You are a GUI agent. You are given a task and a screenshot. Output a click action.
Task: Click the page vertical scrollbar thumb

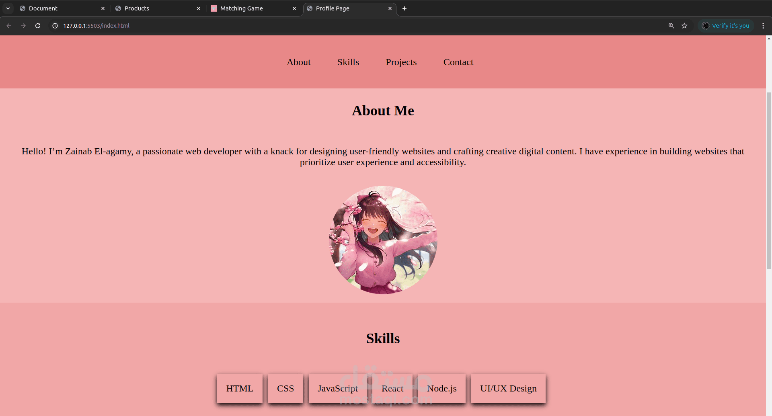tap(769, 180)
